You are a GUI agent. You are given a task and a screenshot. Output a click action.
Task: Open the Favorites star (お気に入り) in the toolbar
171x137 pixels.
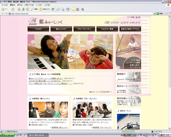click(44, 9)
